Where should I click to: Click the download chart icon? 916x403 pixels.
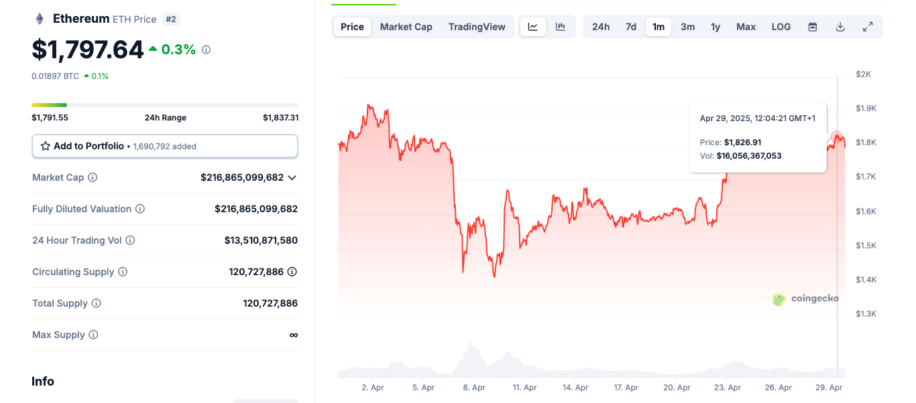(840, 26)
